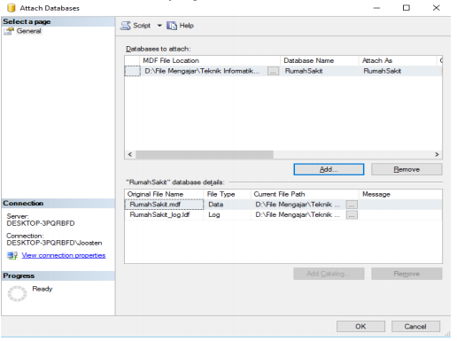Click the Ready progress spinner icon
The image size is (457, 341).
17,293
